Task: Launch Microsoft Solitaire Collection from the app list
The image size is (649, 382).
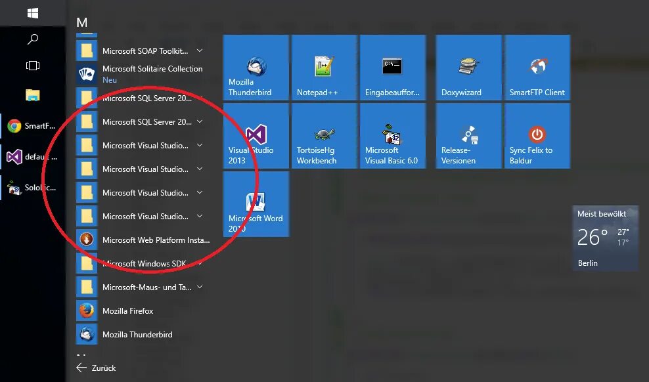Action: click(143, 74)
